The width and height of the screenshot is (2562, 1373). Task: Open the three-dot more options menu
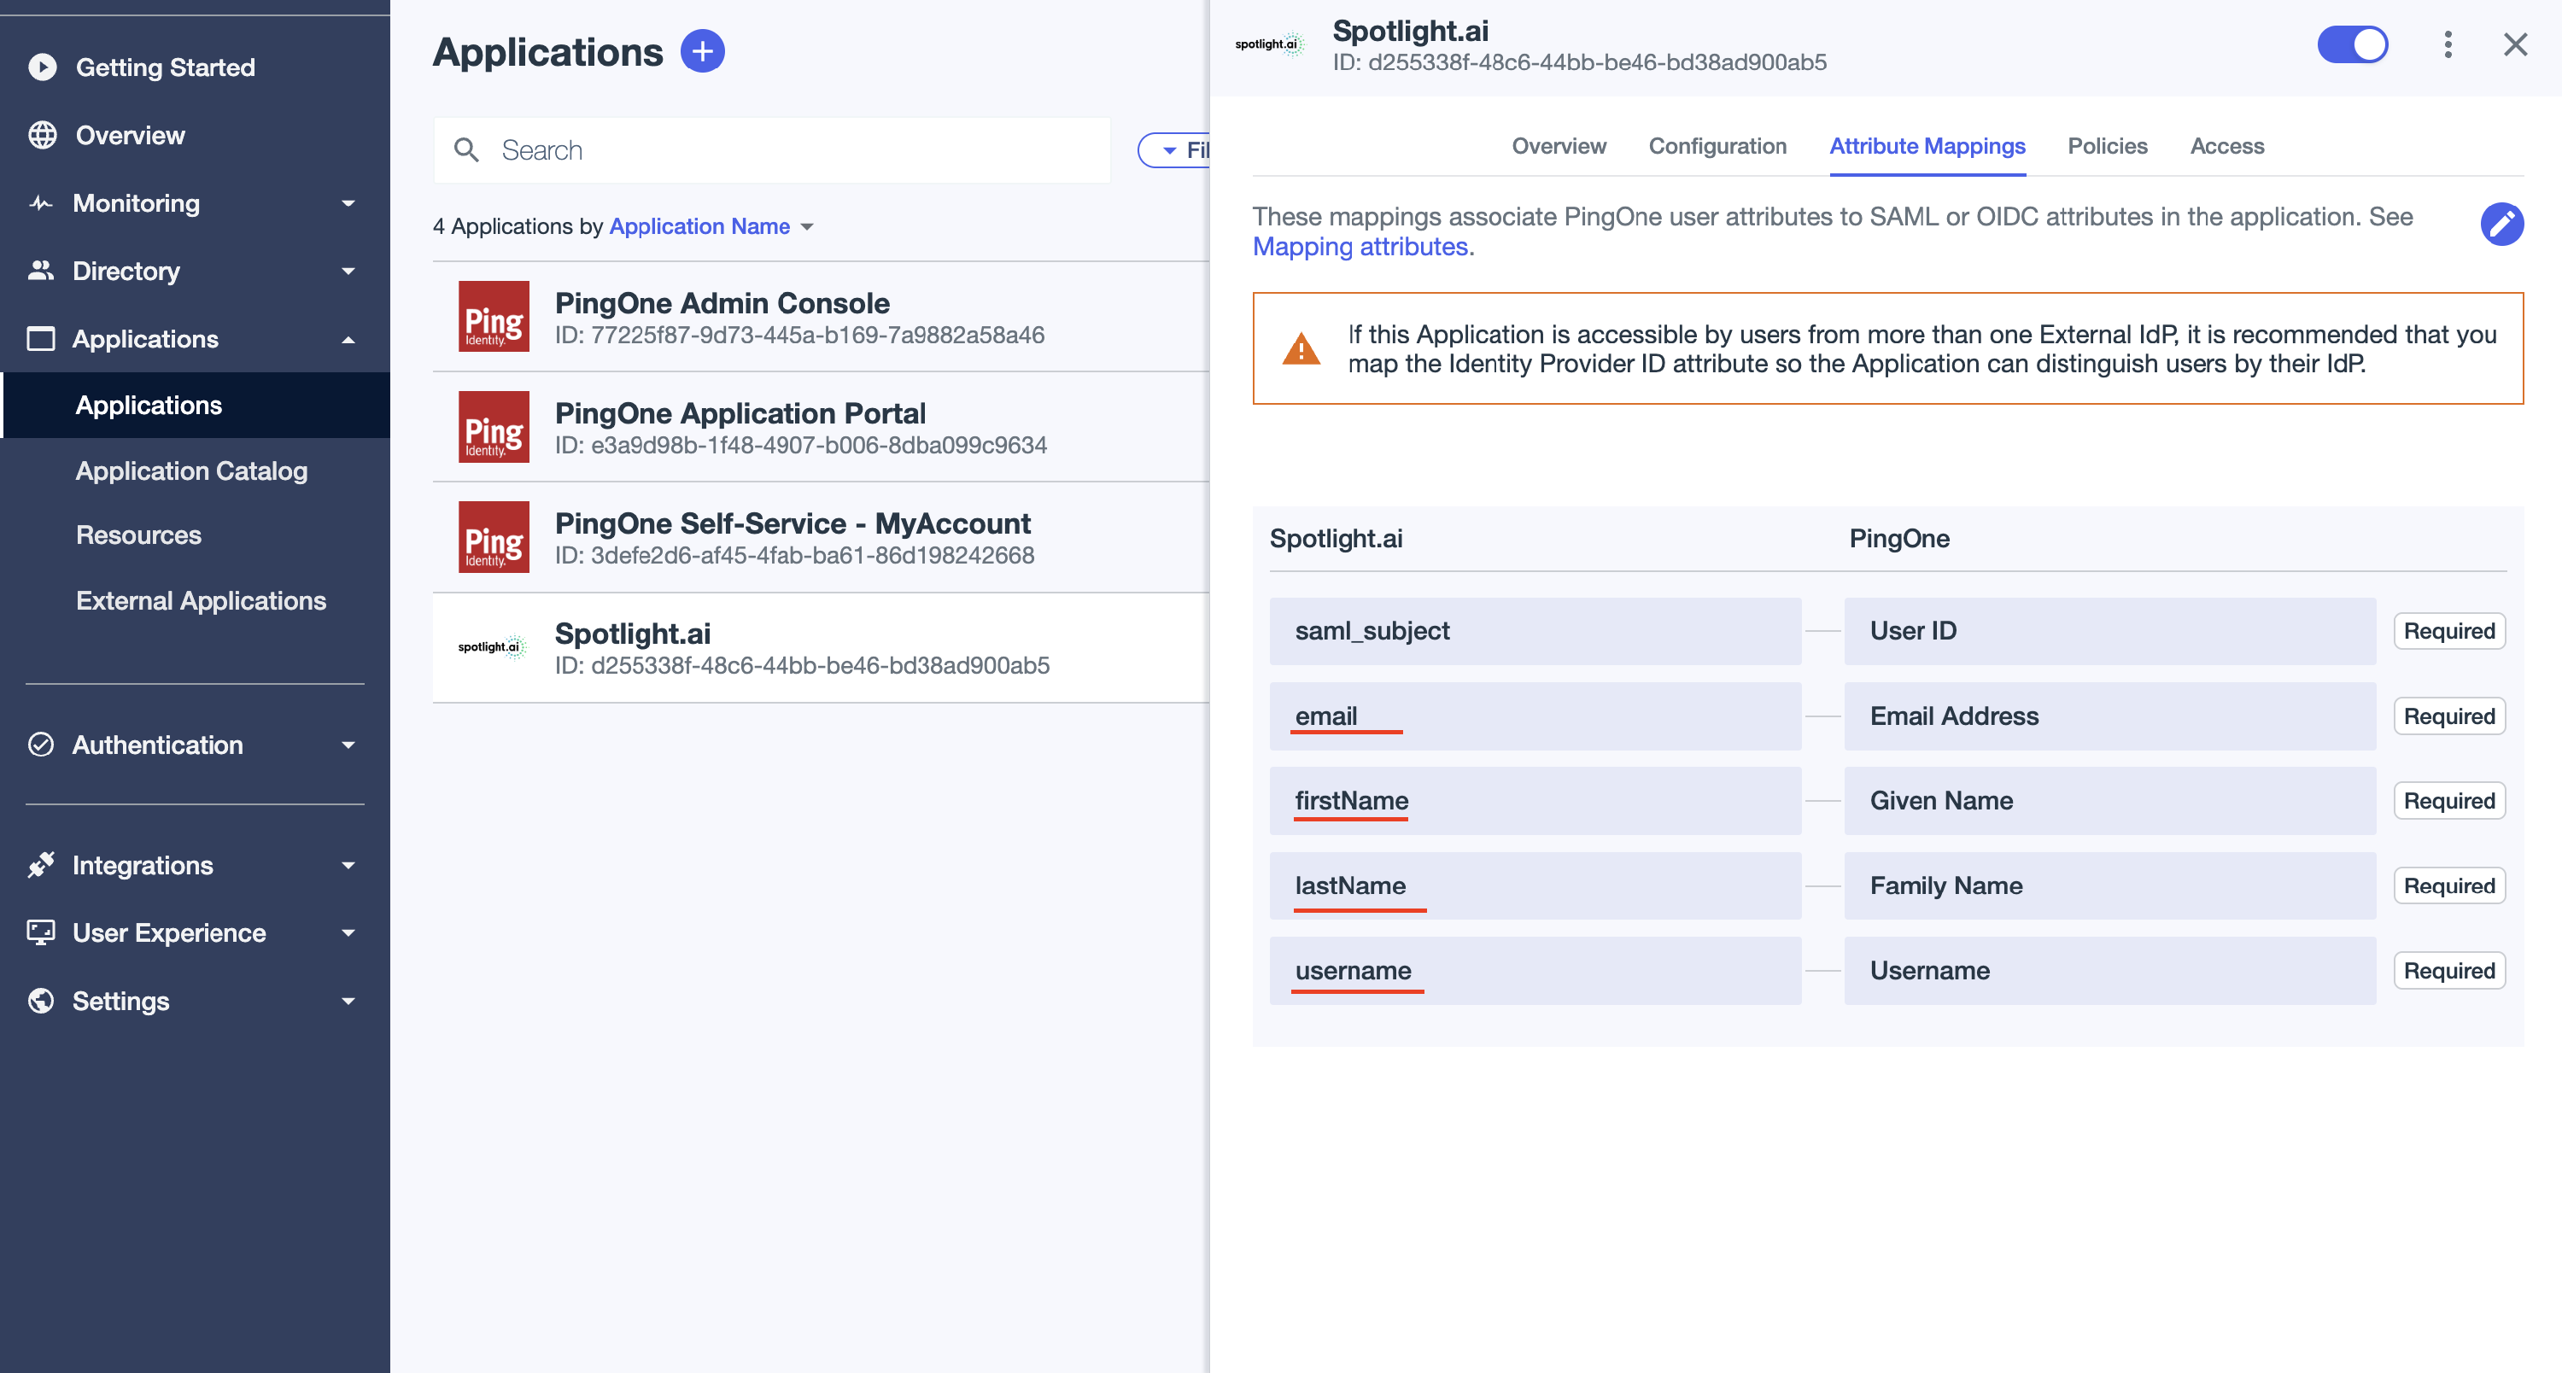[2448, 44]
